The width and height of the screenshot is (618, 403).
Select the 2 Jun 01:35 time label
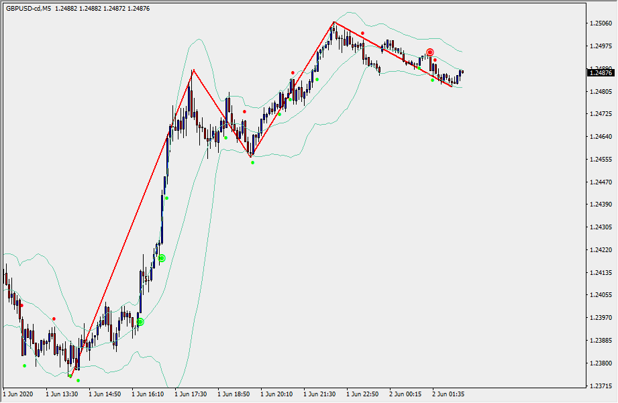click(x=448, y=395)
